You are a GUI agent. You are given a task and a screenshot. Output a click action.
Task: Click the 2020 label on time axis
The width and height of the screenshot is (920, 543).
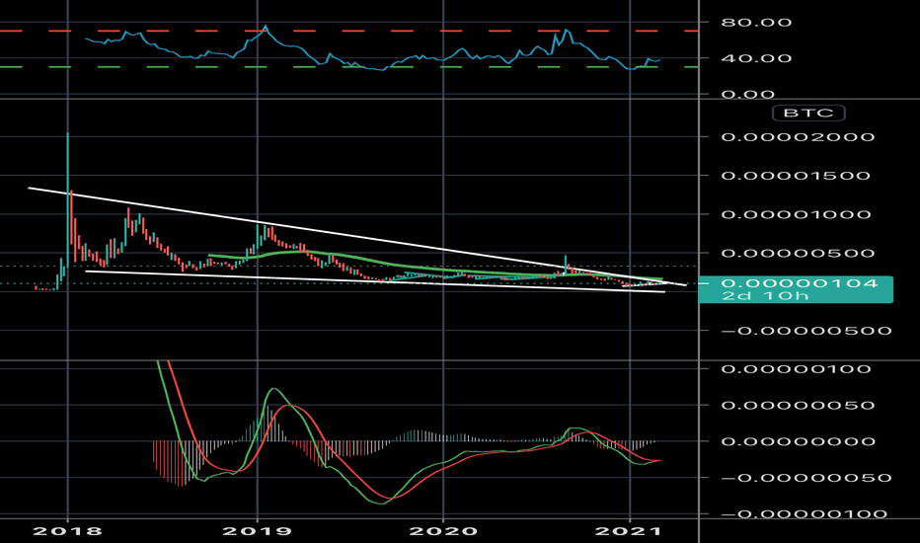coord(443,531)
